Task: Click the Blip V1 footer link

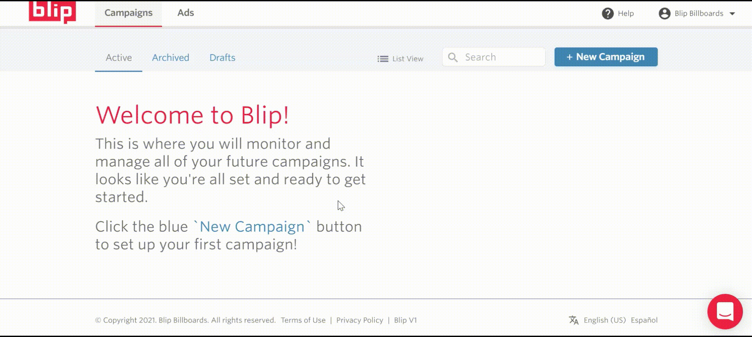Action: [405, 320]
